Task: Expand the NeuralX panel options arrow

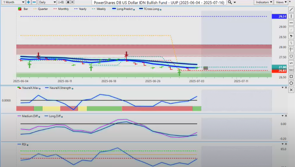Action: 283,88
